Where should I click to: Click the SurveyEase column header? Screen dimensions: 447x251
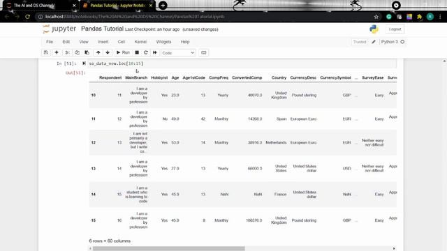(372, 77)
